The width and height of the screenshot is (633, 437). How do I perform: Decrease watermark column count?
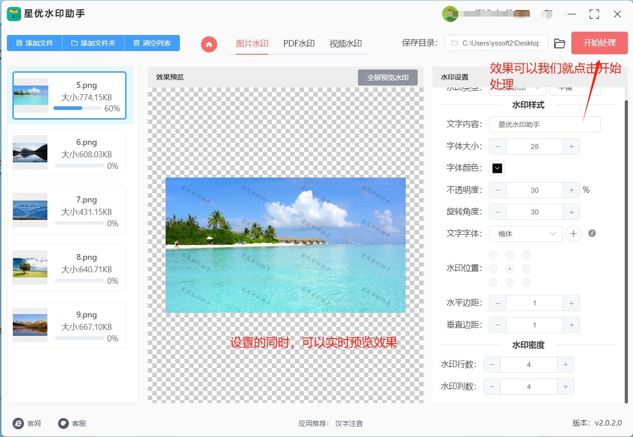[x=492, y=387]
